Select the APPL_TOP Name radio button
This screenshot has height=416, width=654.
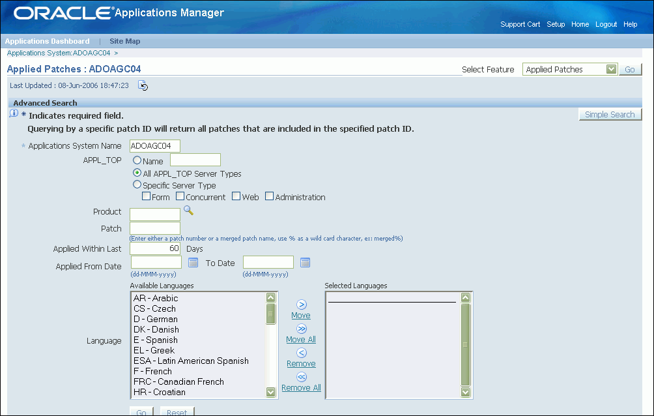[x=137, y=160]
